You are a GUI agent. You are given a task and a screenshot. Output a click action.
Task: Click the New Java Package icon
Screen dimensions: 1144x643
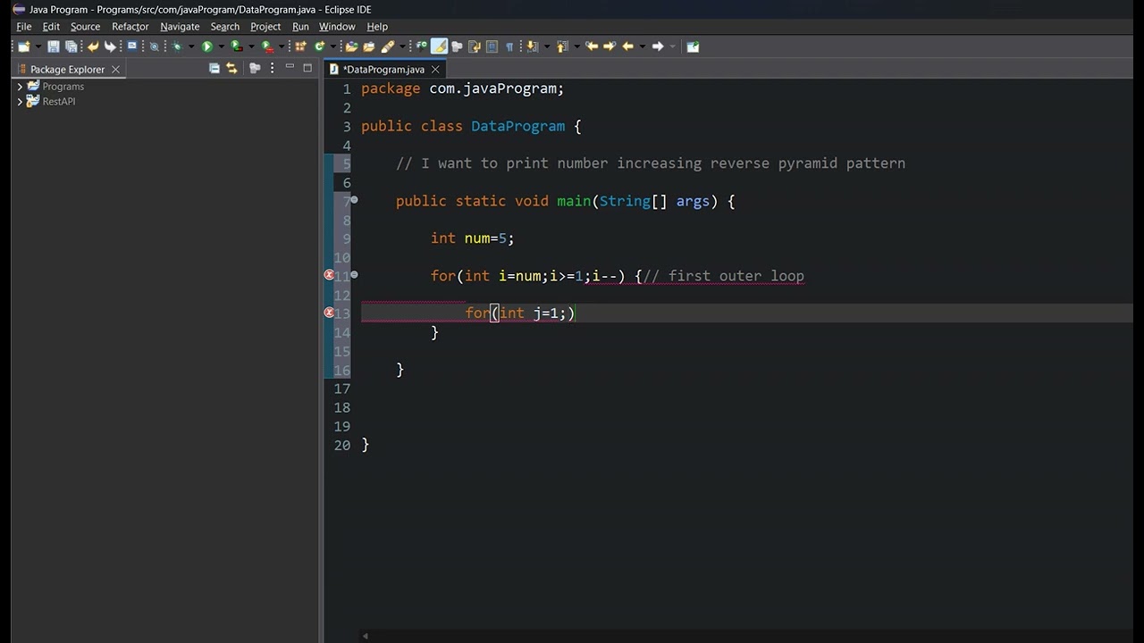[300, 46]
